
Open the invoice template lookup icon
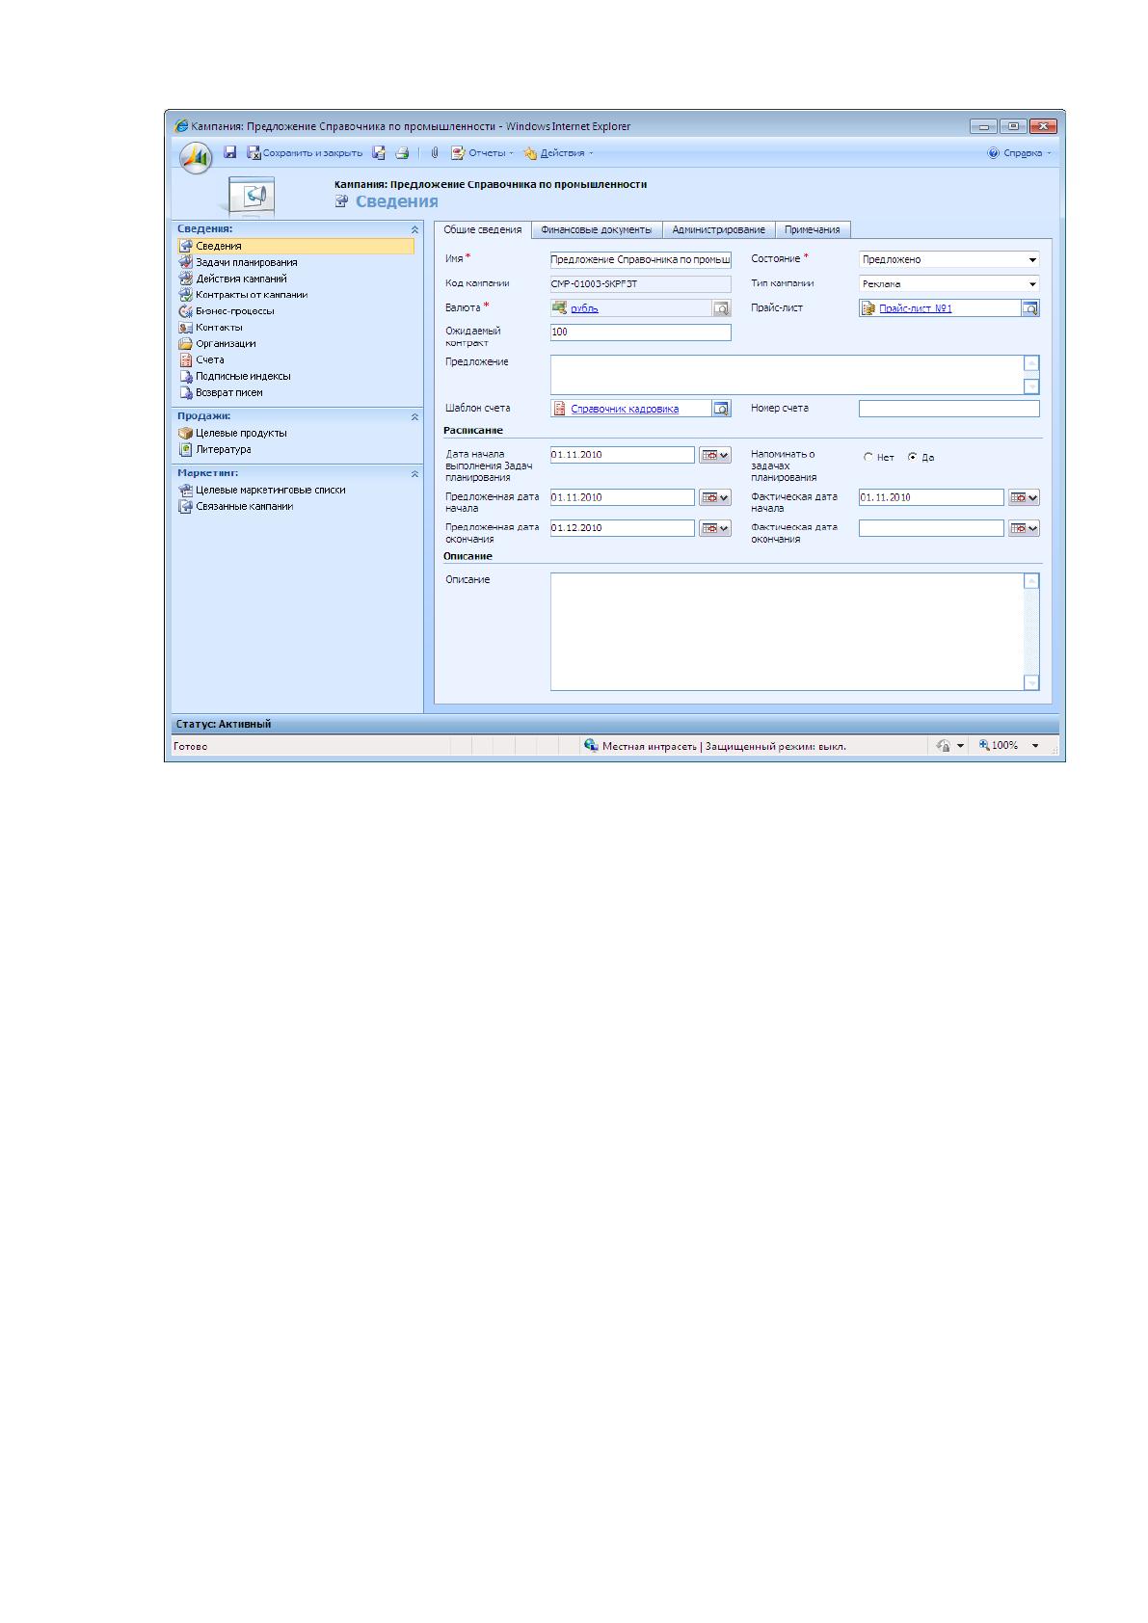pos(721,409)
